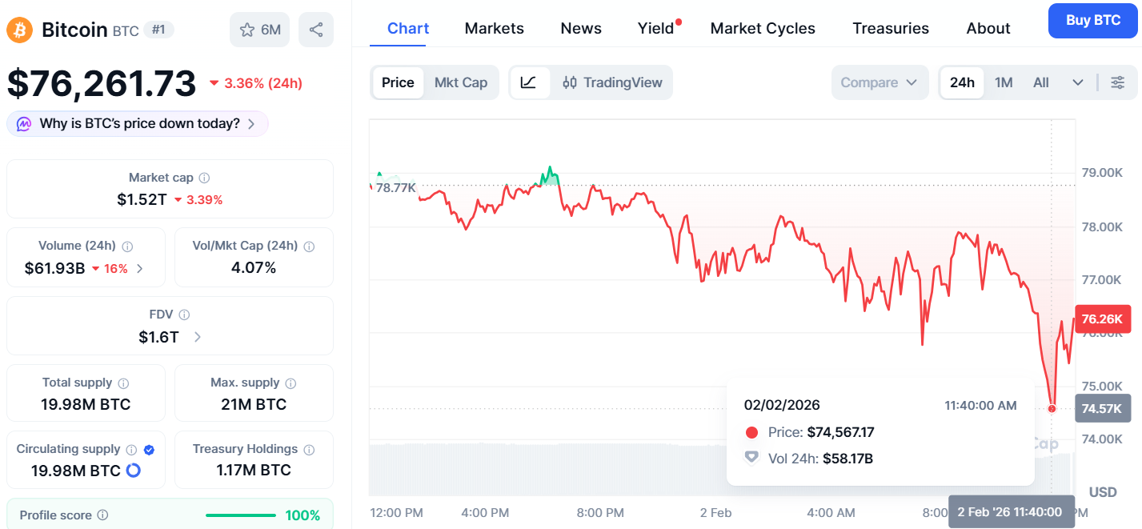This screenshot has width=1142, height=529.
Task: Click the Buy BTC button
Action: pos(1093,20)
